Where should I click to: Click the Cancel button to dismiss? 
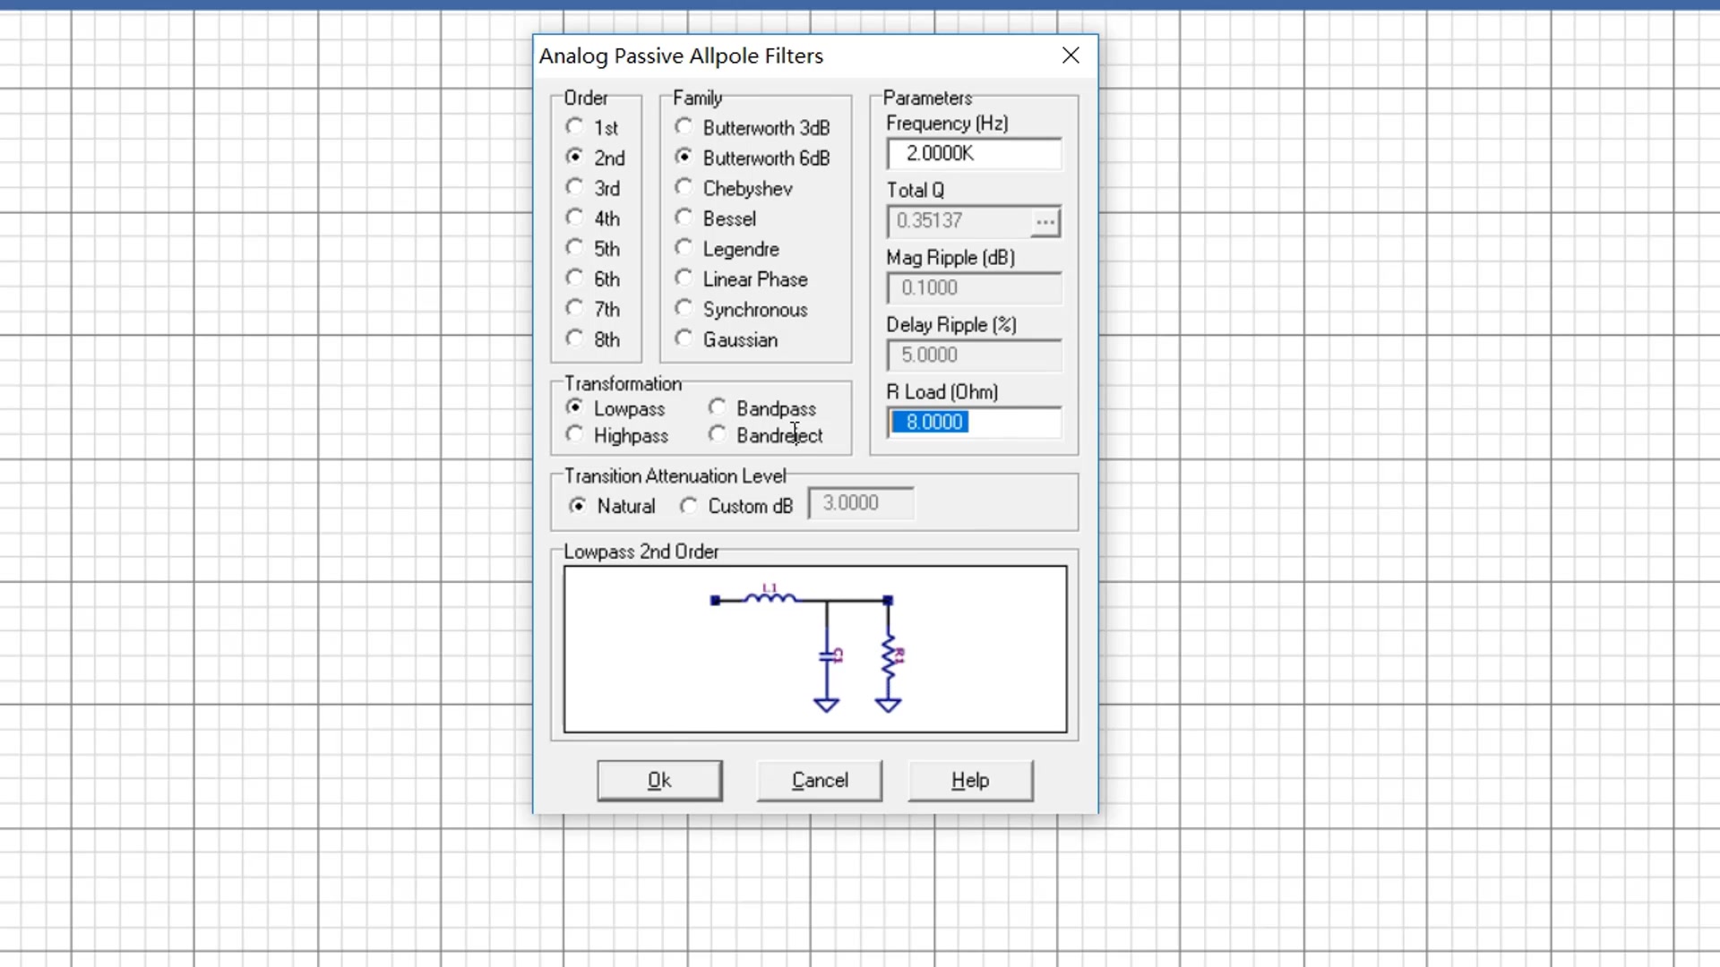tap(820, 779)
